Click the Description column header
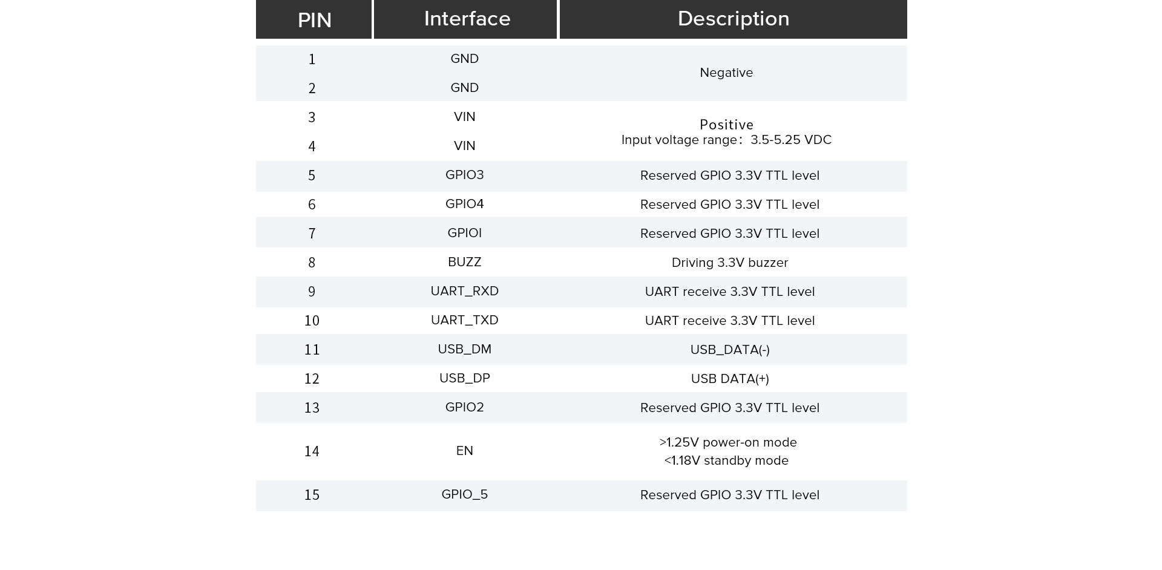1162x570 pixels. 733,19
